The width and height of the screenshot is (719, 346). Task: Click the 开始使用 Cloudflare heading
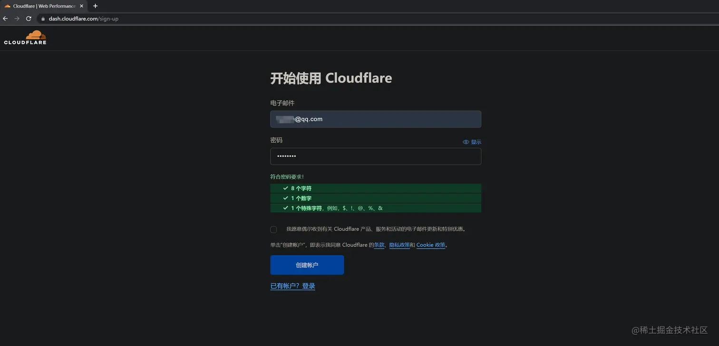(x=331, y=78)
